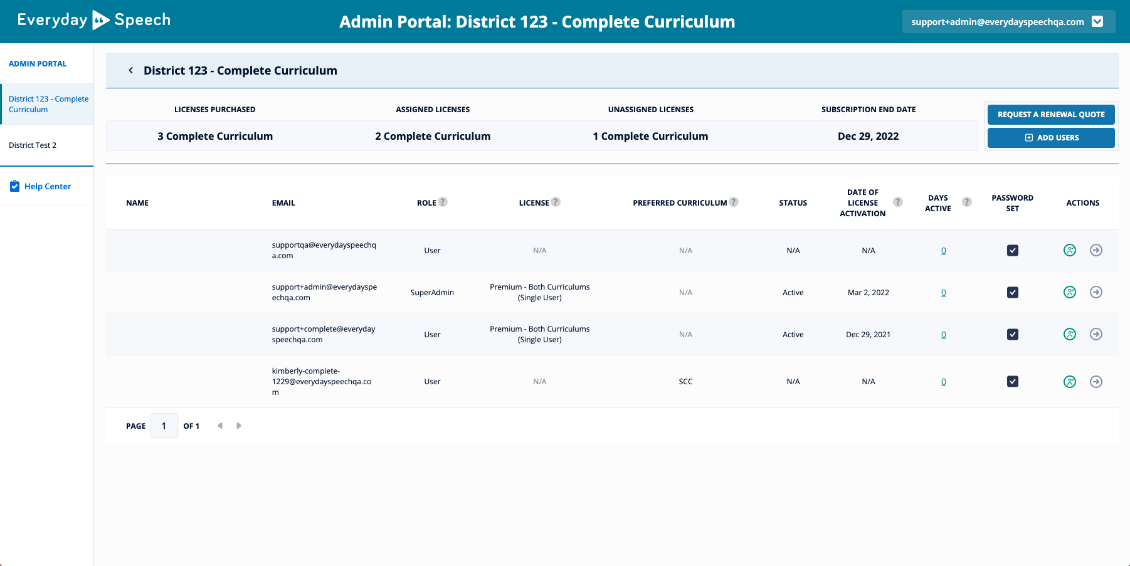Click 1 Complete Curriculum unassigned licenses value
Image resolution: width=1130 pixels, height=566 pixels.
point(651,136)
